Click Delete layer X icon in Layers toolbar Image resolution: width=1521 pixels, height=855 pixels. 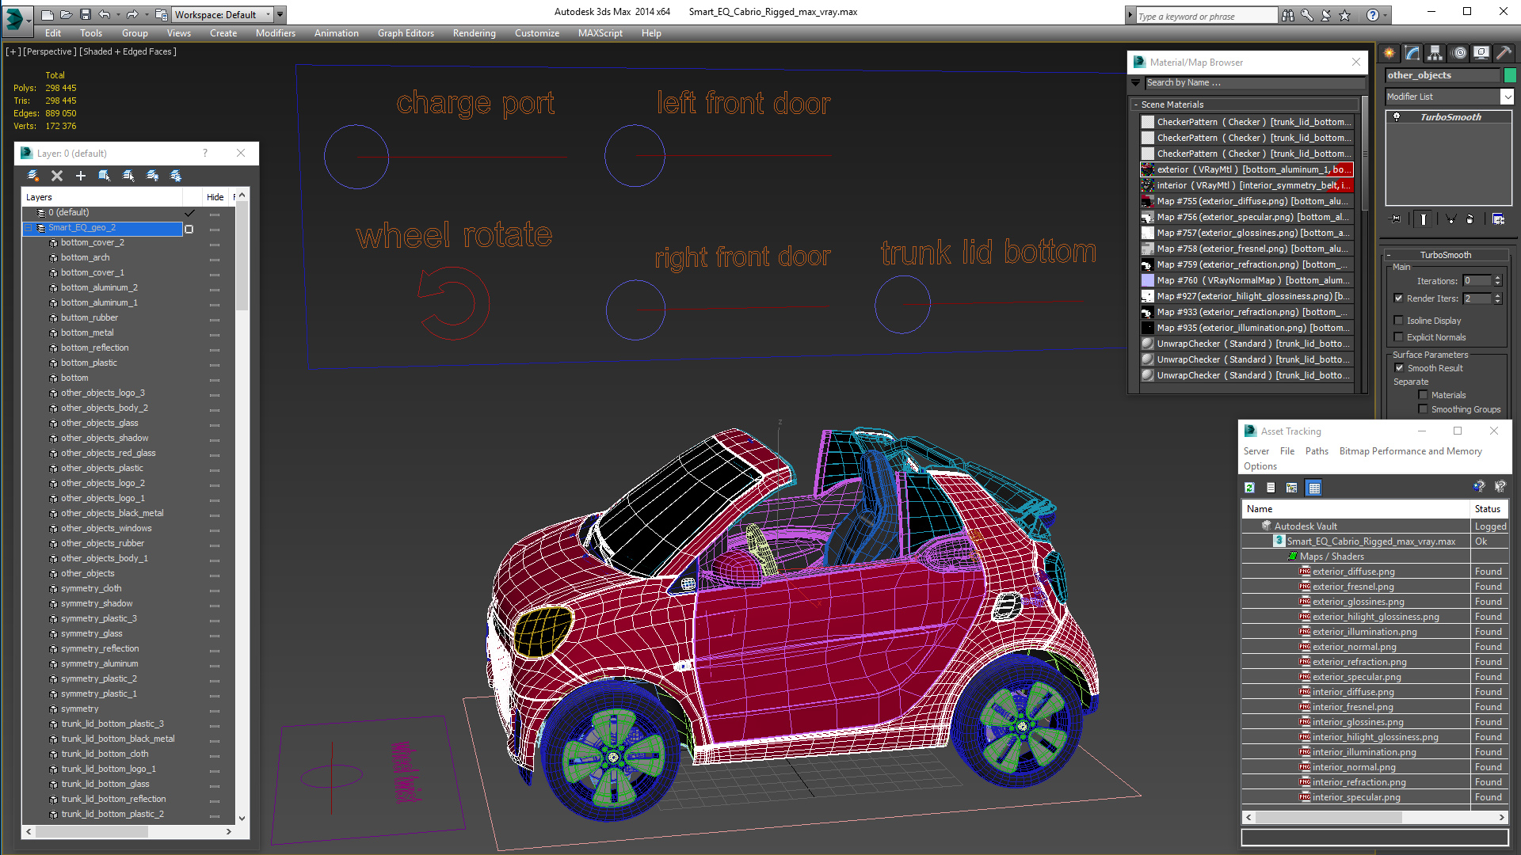pyautogui.click(x=56, y=176)
